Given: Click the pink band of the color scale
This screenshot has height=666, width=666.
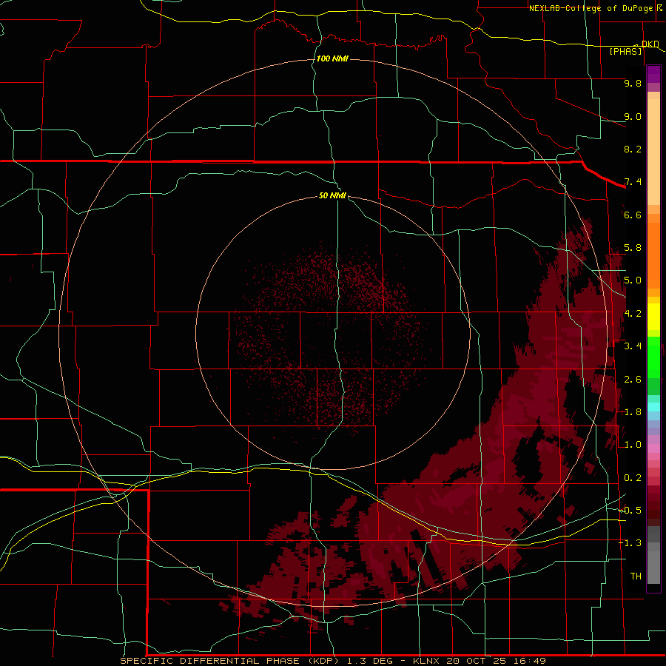Looking at the screenshot, I should (x=653, y=448).
